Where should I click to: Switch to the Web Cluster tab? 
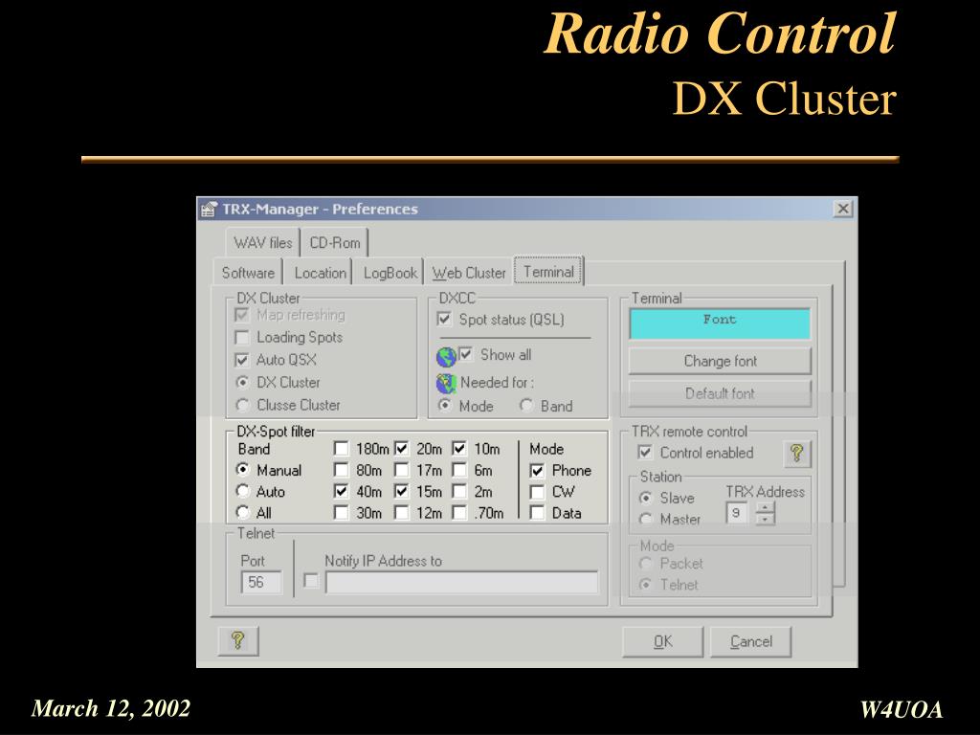pos(469,273)
